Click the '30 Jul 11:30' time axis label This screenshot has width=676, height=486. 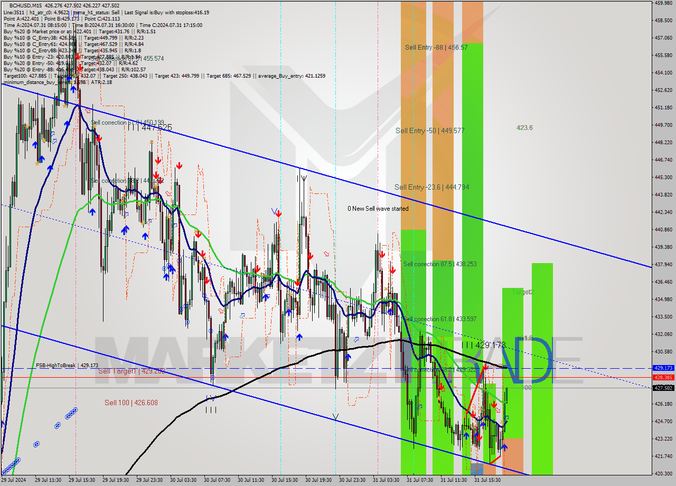250,480
